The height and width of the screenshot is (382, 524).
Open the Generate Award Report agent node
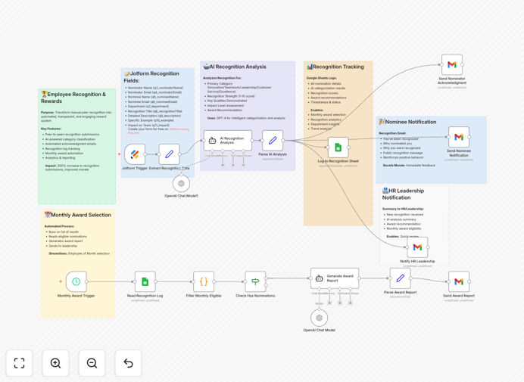(335, 278)
